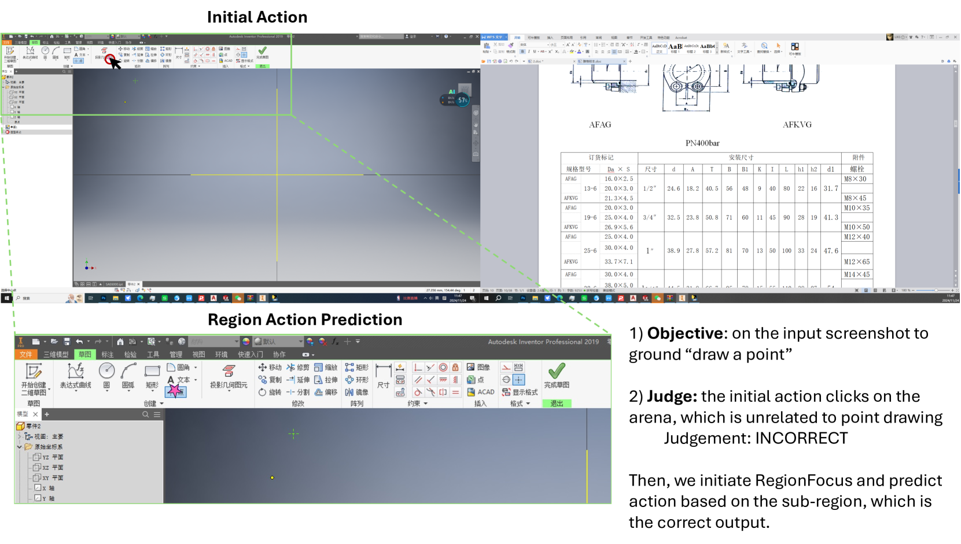Image resolution: width=961 pixels, height=544 pixels.
Task: Collapse the 原始坐标系 folder in the enlarged browser
Action: (20, 447)
